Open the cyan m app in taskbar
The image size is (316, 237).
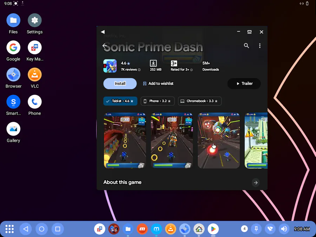point(156,229)
